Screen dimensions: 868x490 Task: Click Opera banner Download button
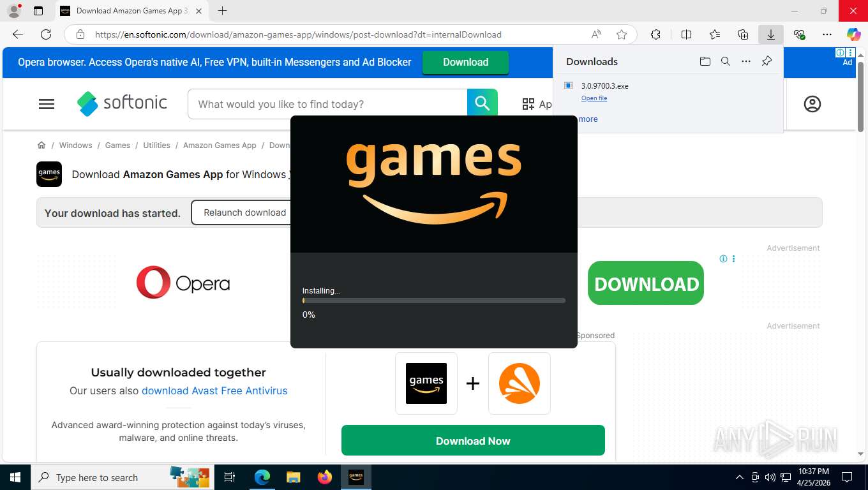(x=465, y=62)
